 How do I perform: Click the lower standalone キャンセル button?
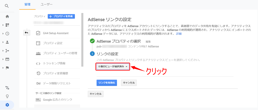point(95,94)
